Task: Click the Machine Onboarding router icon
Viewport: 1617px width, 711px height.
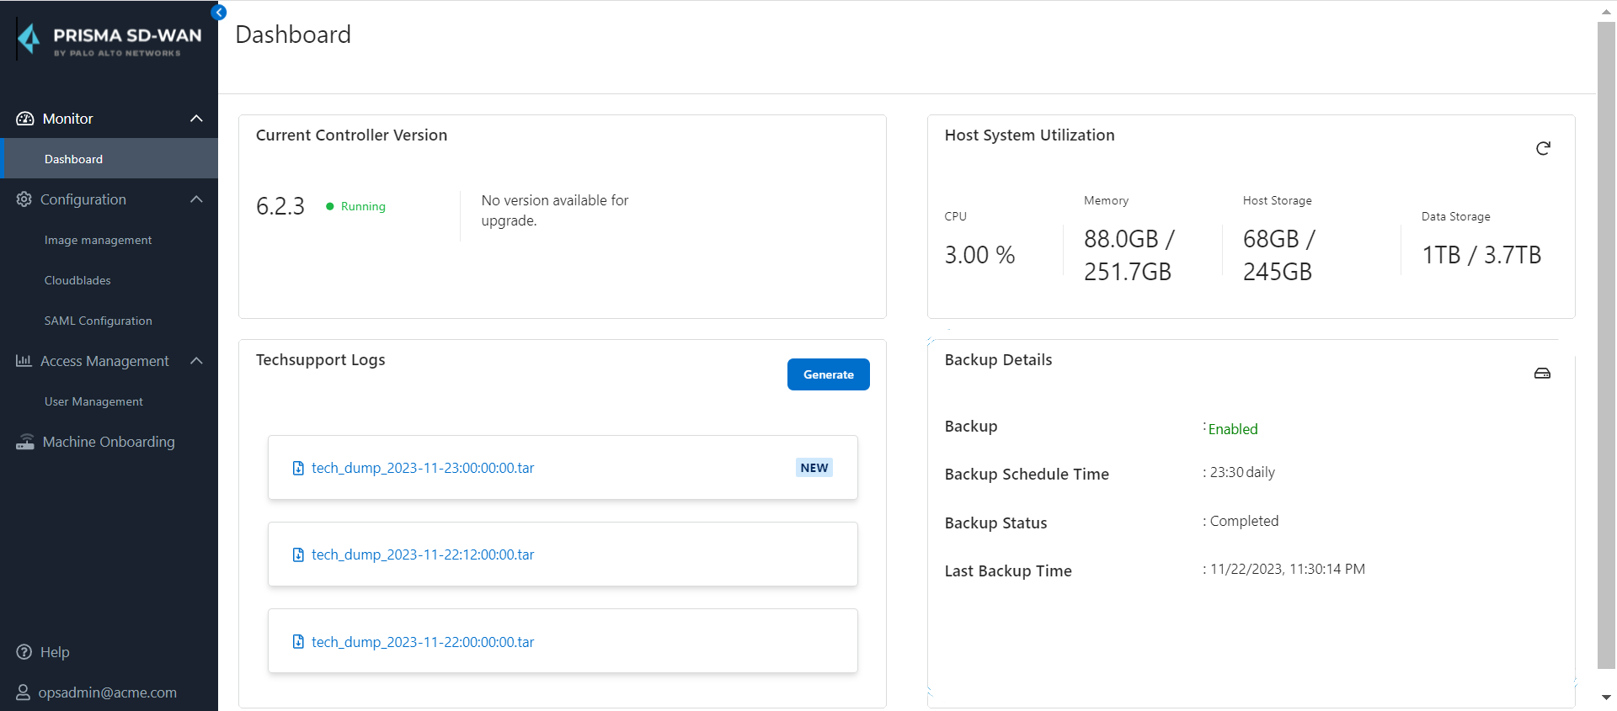Action: pyautogui.click(x=25, y=442)
